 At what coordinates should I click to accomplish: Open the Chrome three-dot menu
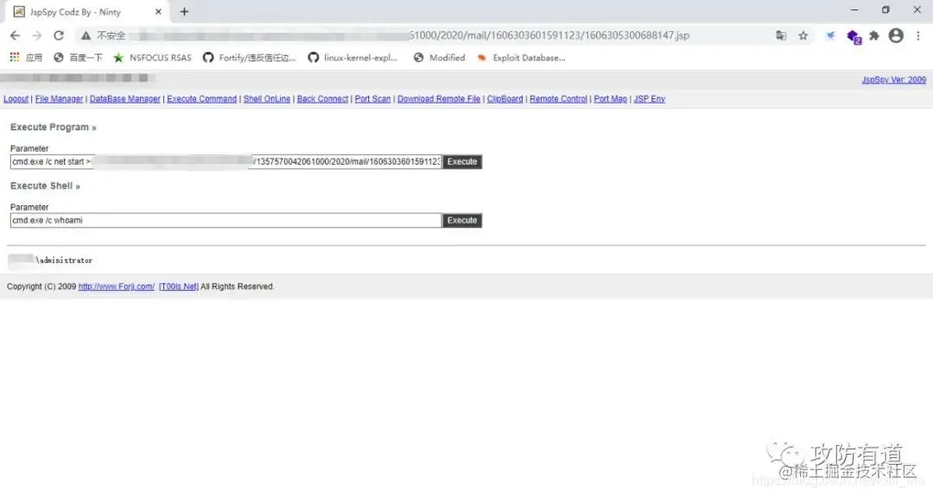918,35
